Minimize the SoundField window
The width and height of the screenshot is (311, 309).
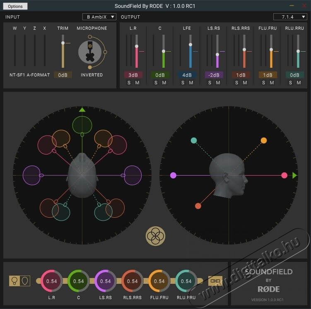[x=292, y=6]
